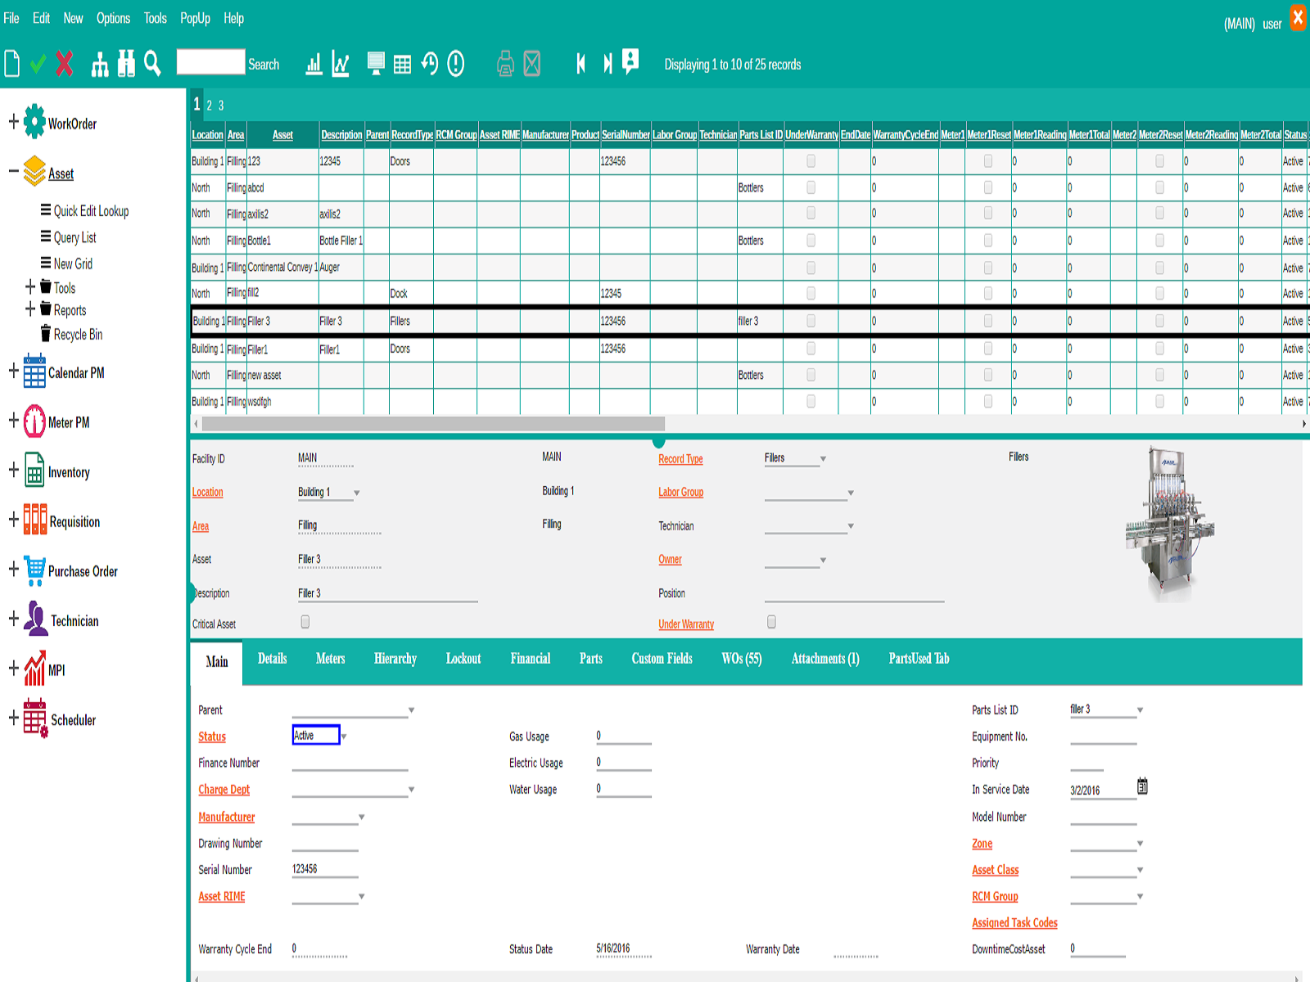The width and height of the screenshot is (1310, 982).
Task: Click the red X cancel icon
Action: [65, 63]
